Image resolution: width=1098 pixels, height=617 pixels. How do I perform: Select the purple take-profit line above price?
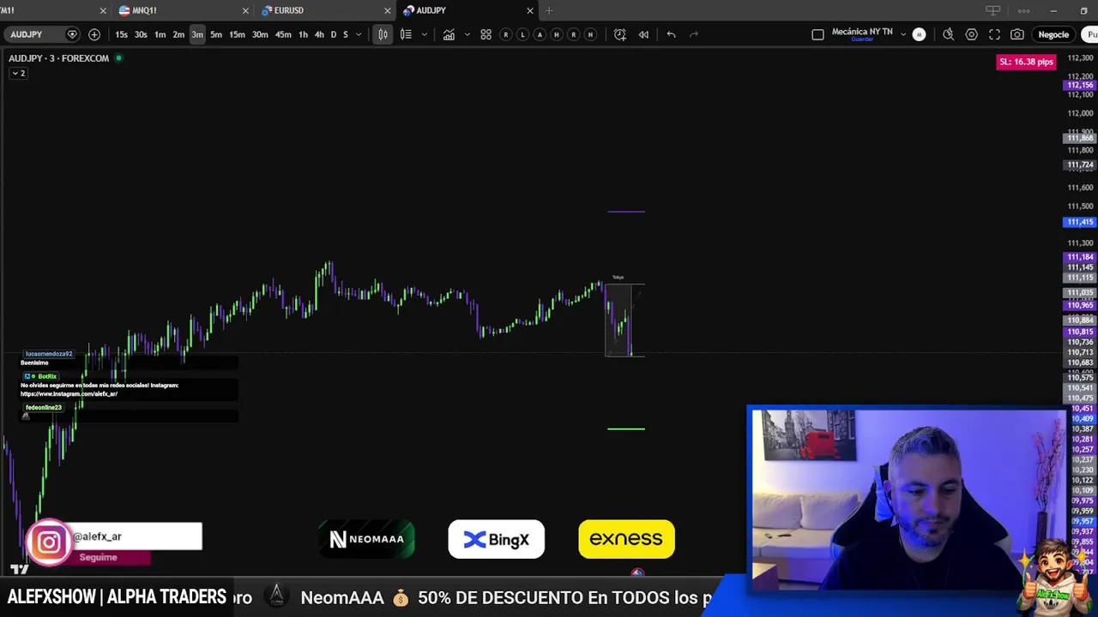coord(626,211)
